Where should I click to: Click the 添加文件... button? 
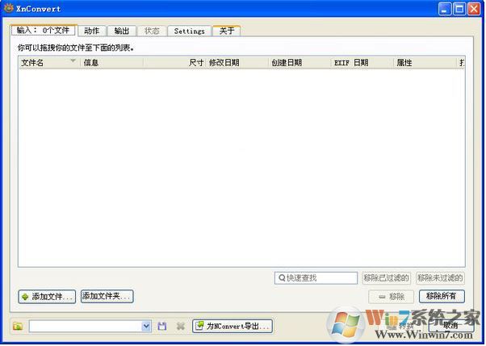[47, 297]
